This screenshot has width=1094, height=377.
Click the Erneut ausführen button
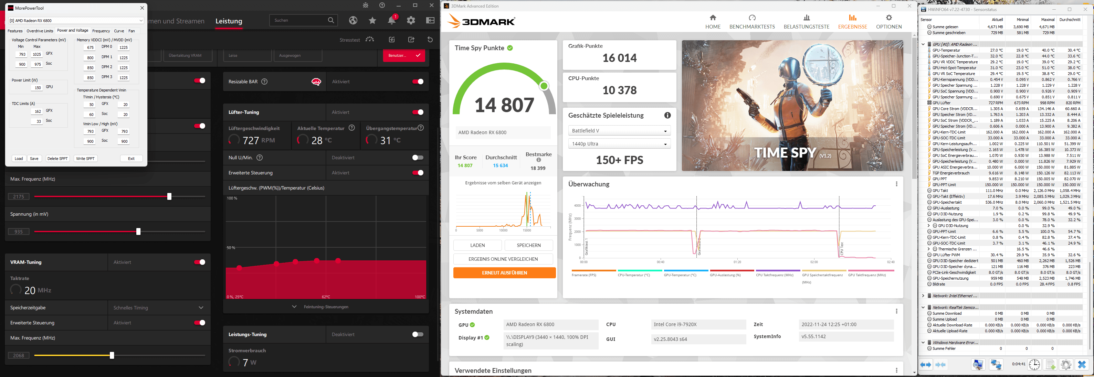coord(504,273)
